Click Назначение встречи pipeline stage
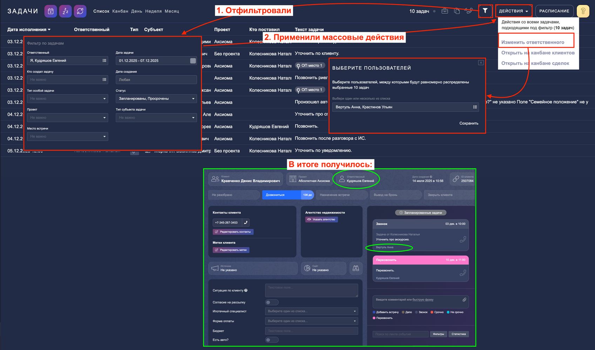 [342, 195]
